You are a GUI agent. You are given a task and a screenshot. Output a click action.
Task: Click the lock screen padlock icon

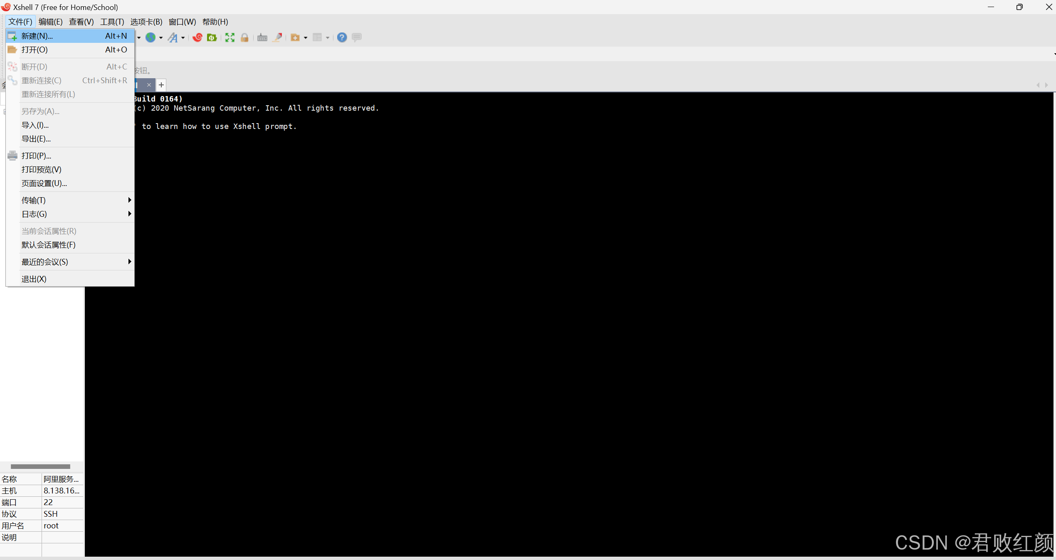(244, 37)
